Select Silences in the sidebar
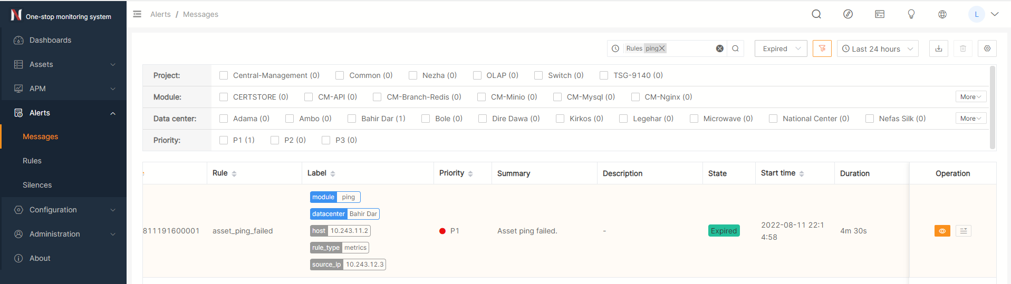Viewport: 1011px width, 284px height. click(x=37, y=185)
